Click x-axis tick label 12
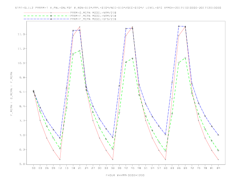 point(60,168)
